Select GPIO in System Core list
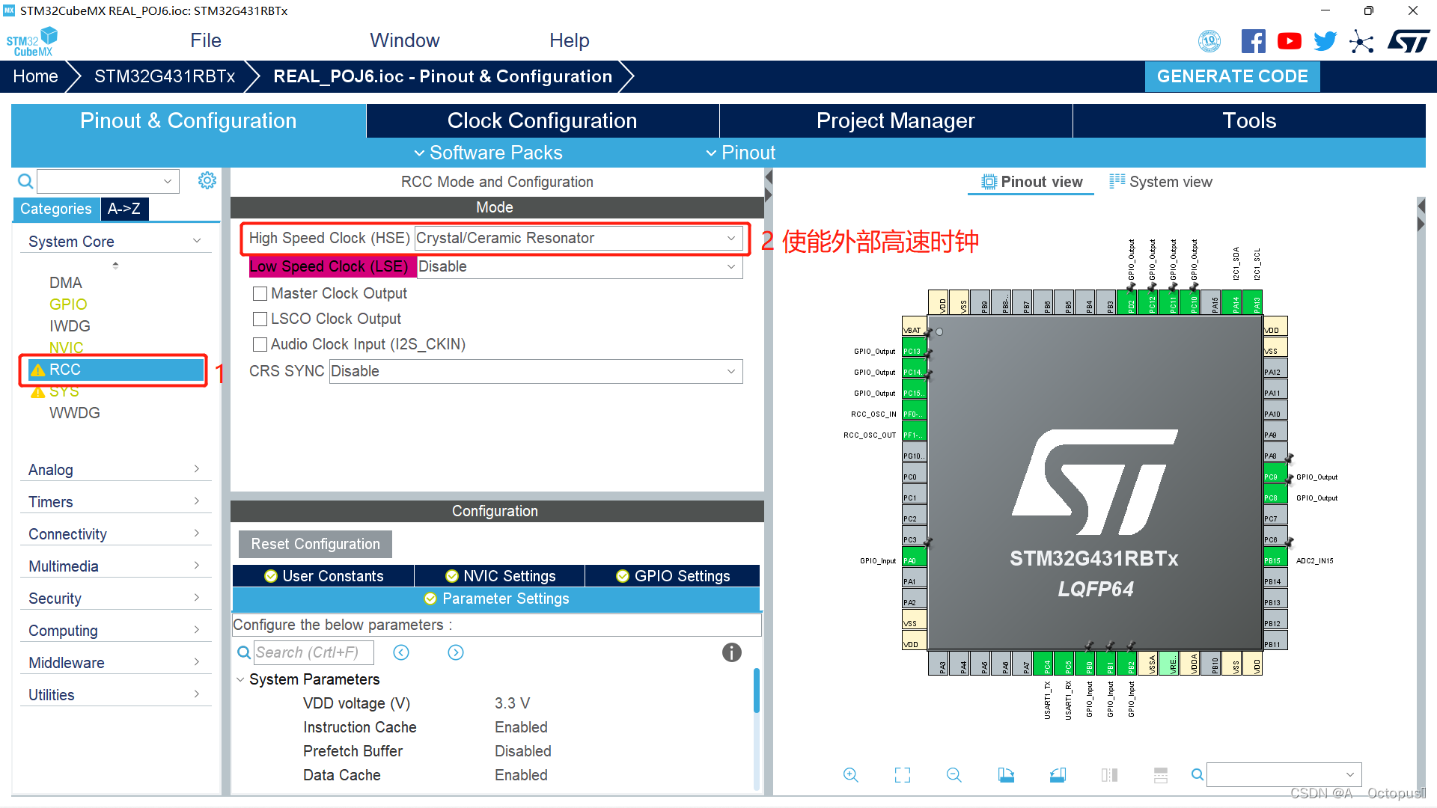Viewport: 1437px width, 808px height. click(68, 304)
